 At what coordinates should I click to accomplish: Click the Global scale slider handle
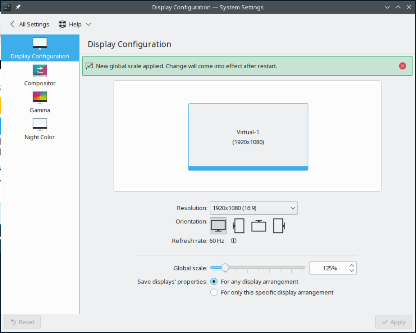pos(225,268)
